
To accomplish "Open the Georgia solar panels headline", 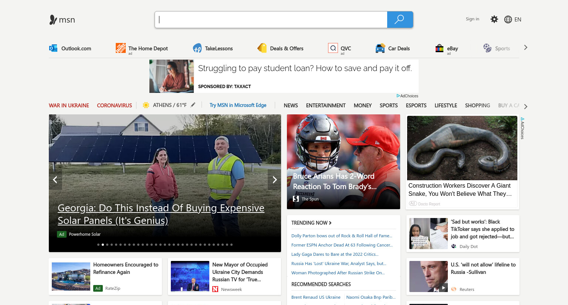I will 161,214.
